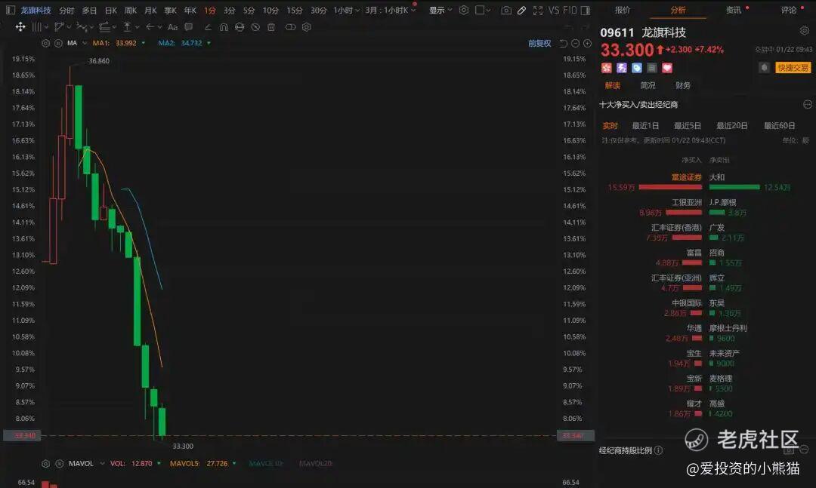Switch to the 日K chart period
This screenshot has height=488, width=816.
(x=111, y=11)
